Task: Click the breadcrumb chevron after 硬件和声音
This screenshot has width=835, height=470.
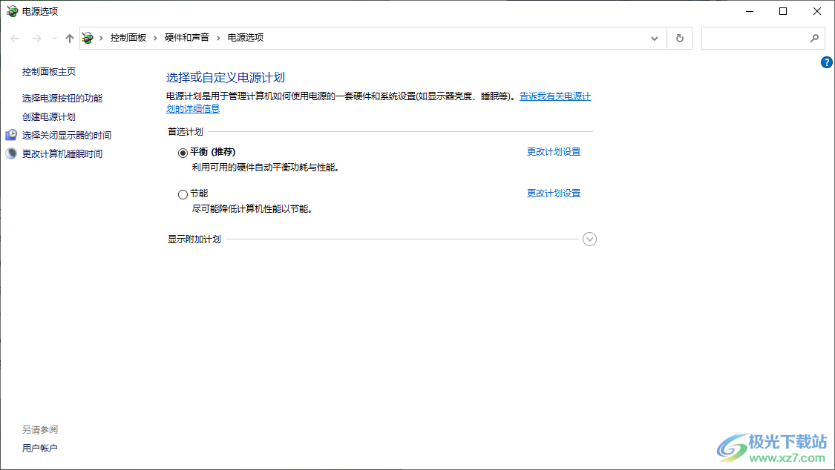Action: pyautogui.click(x=220, y=38)
